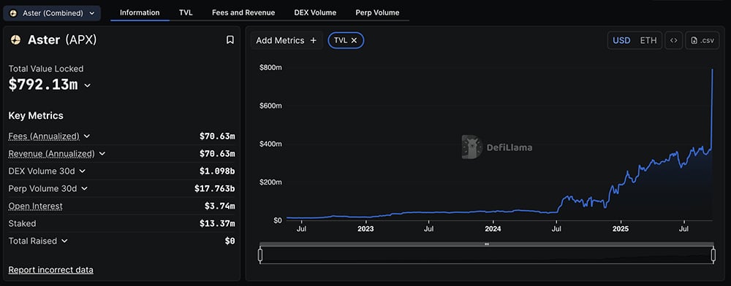Click the right range slider handle
Screen dimensions: 731x286
pos(713,255)
